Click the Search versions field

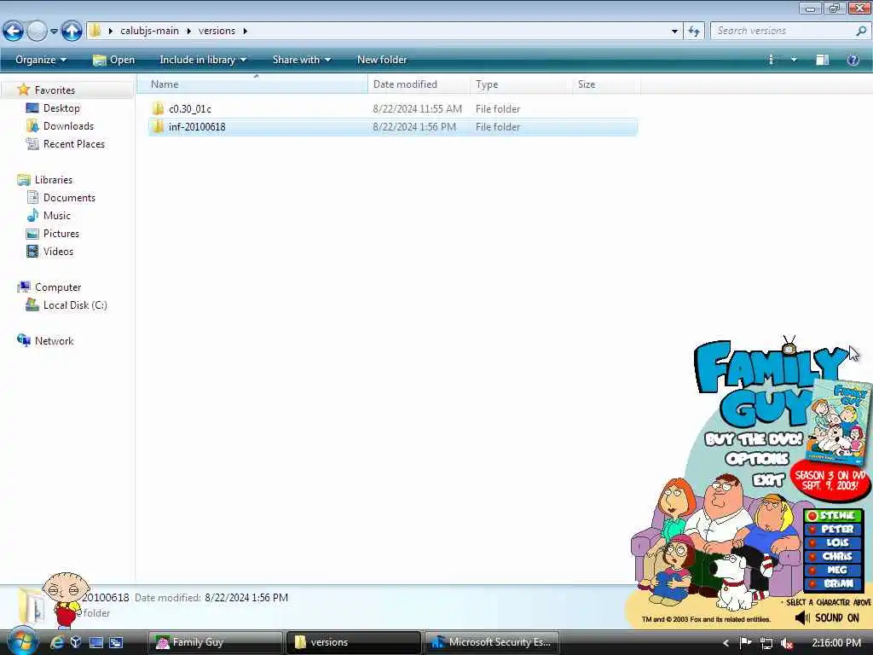pos(783,31)
